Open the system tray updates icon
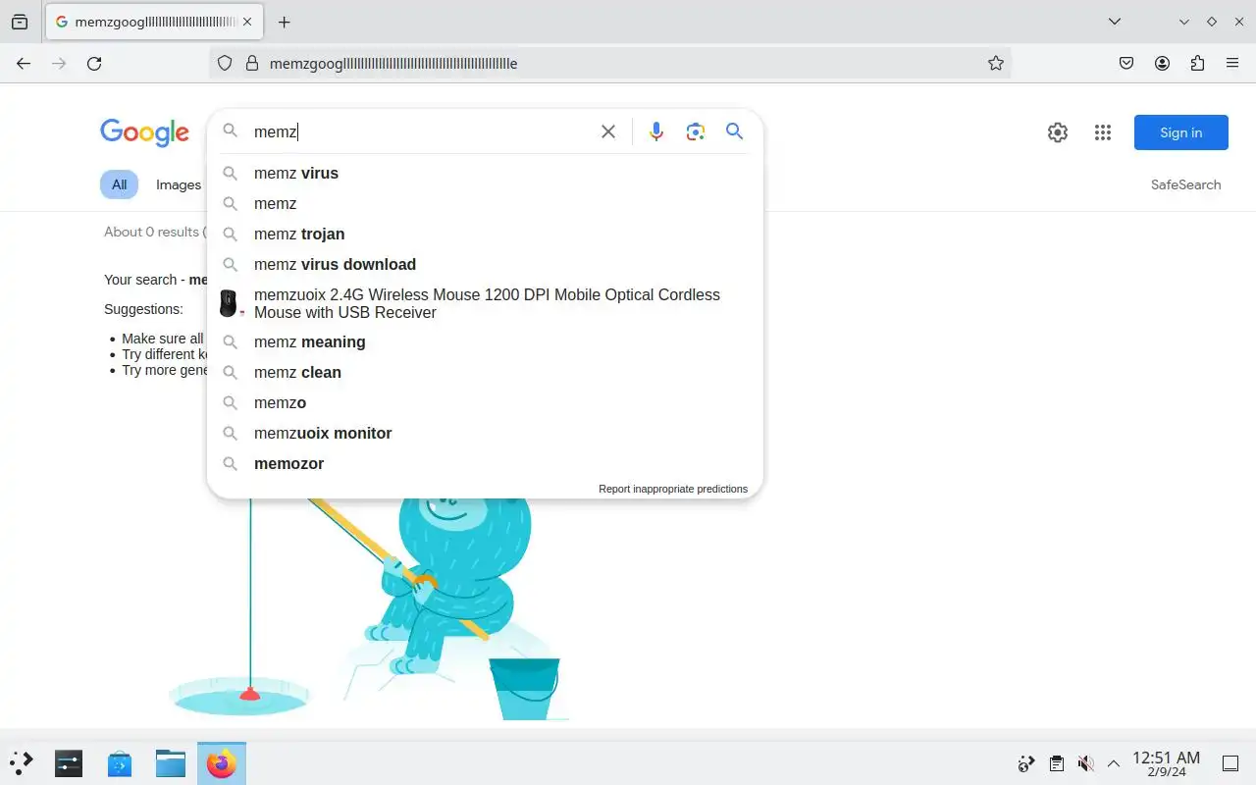Screen dimensions: 1256x785 coord(1026,763)
